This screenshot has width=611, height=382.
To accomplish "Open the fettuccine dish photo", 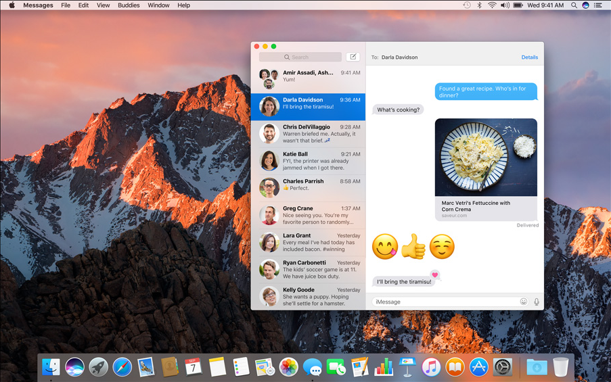I will [486, 158].
